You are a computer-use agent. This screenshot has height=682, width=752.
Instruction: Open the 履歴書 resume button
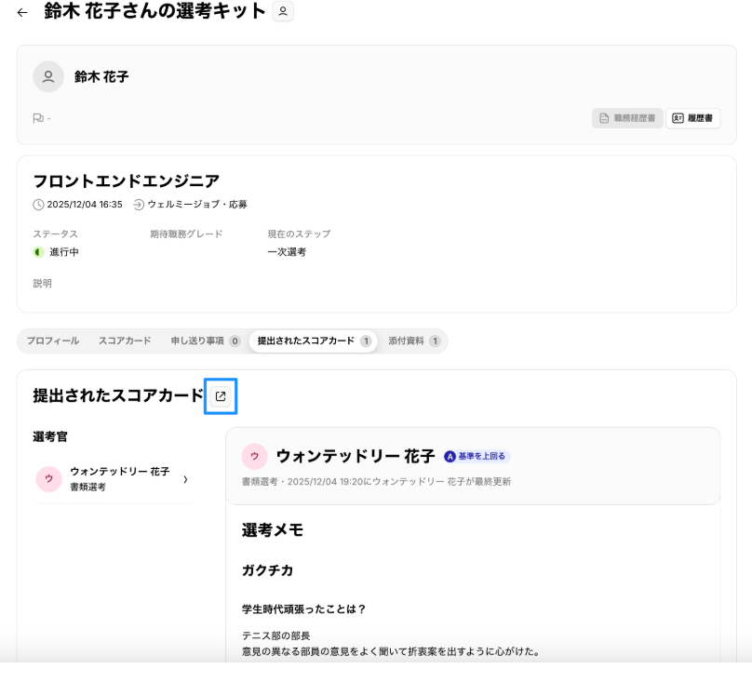(692, 118)
